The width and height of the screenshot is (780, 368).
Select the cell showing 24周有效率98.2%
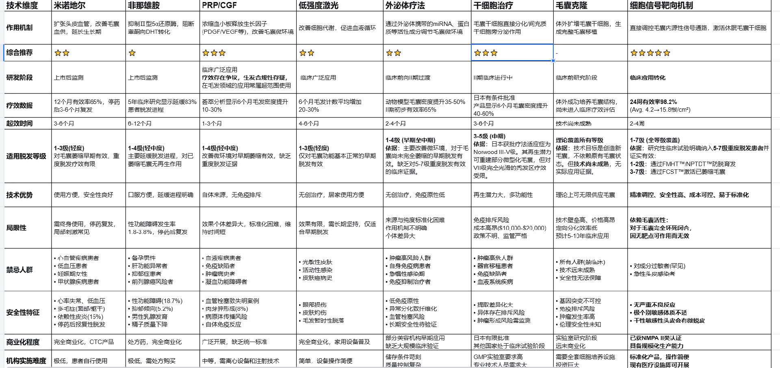tap(699, 106)
